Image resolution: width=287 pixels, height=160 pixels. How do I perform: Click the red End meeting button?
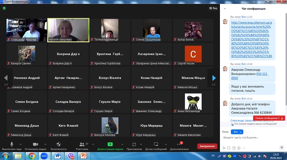pos(207,146)
